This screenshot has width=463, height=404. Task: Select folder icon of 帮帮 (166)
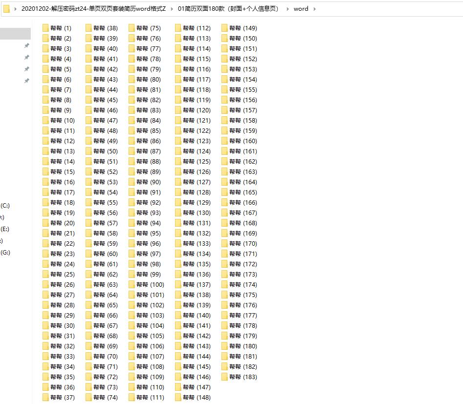[x=224, y=202]
